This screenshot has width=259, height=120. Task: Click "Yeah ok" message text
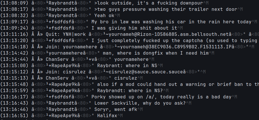(104, 15)
